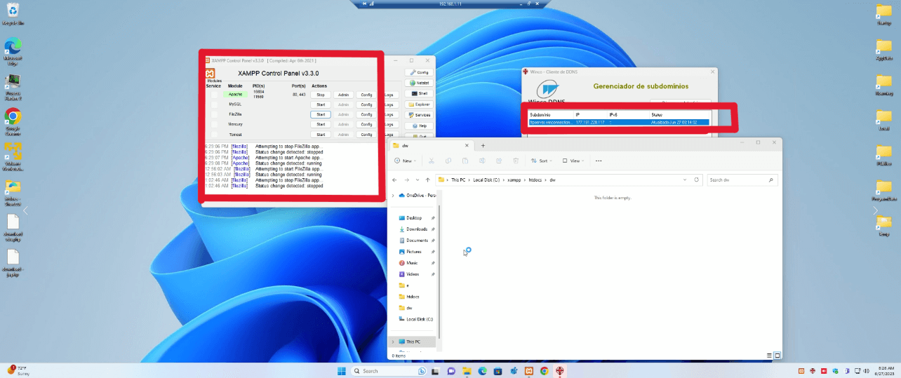Start the FileZilla module in XAMPP

pyautogui.click(x=320, y=114)
